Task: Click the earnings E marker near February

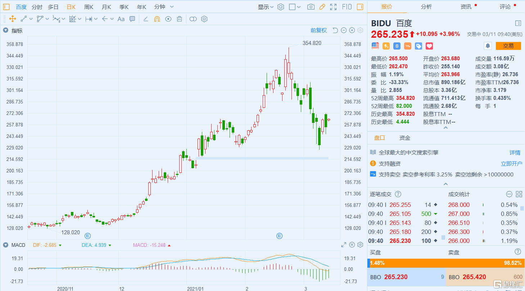Action: (280, 236)
